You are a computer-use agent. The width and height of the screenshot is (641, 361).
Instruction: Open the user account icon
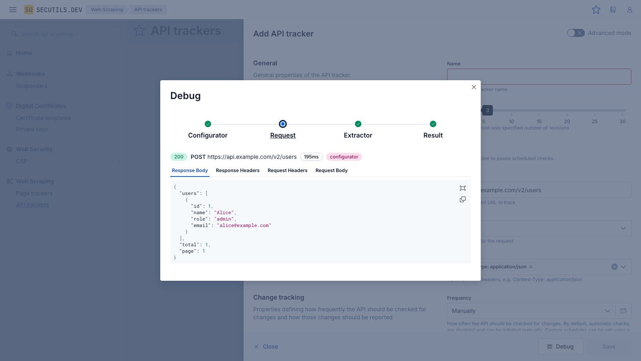[x=630, y=10]
